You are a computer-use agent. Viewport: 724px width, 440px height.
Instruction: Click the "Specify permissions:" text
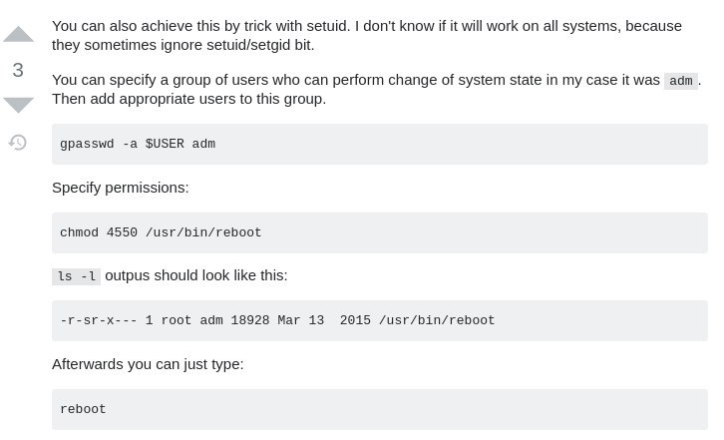coord(121,188)
